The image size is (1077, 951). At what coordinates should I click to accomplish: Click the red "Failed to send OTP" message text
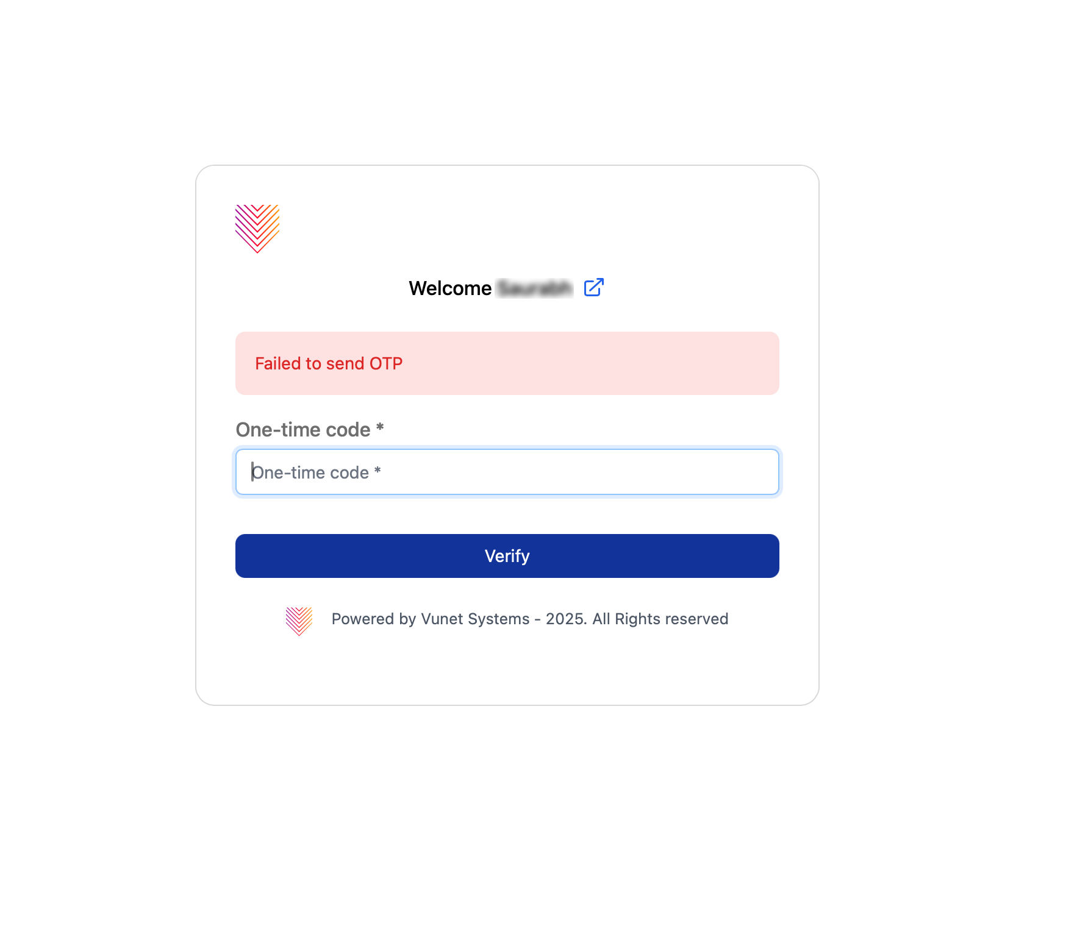[x=329, y=364]
